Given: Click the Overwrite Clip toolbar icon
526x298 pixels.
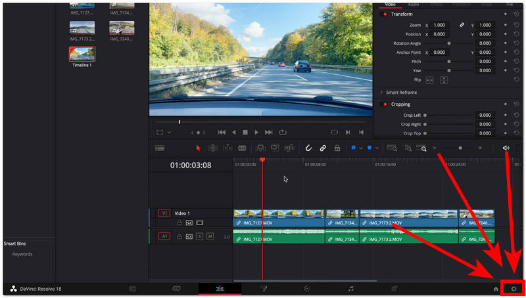Looking at the screenshot, I should 275,148.
